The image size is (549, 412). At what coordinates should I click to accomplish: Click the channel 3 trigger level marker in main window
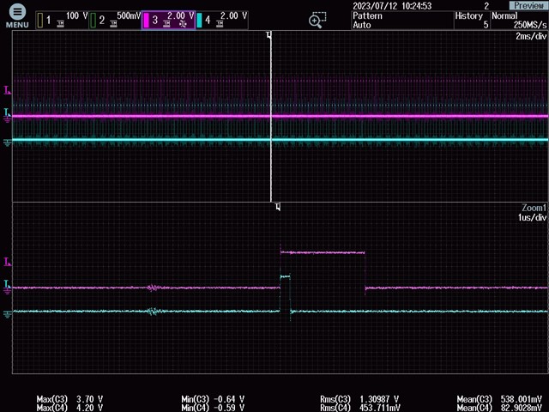coord(8,90)
